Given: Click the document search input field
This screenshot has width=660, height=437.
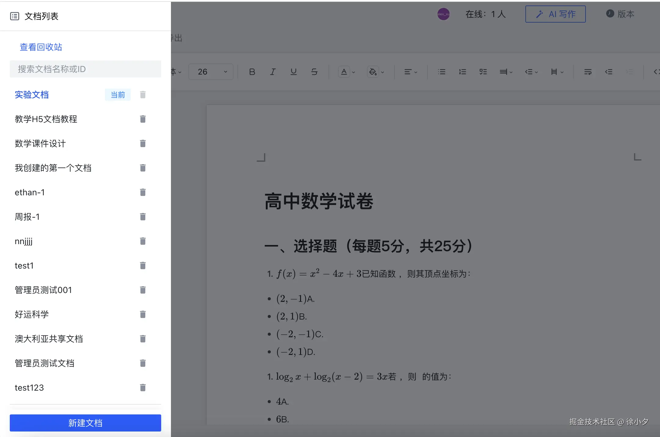Looking at the screenshot, I should pyautogui.click(x=85, y=69).
